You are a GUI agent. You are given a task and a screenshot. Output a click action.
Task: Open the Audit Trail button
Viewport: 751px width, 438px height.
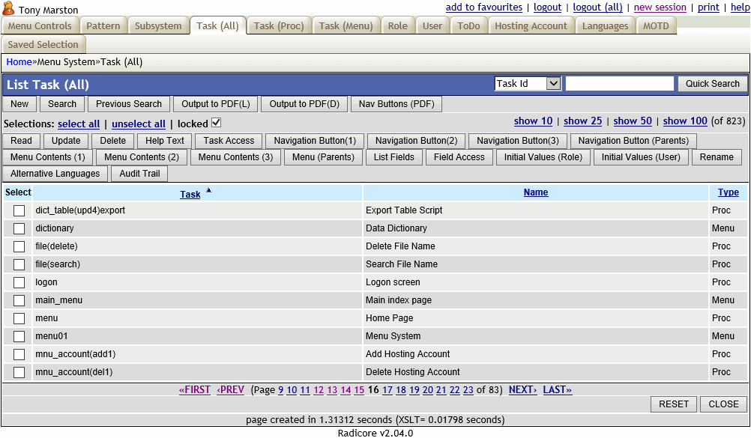[139, 174]
